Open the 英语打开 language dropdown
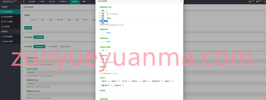The height and width of the screenshot is (100, 266). (x=135, y=81)
